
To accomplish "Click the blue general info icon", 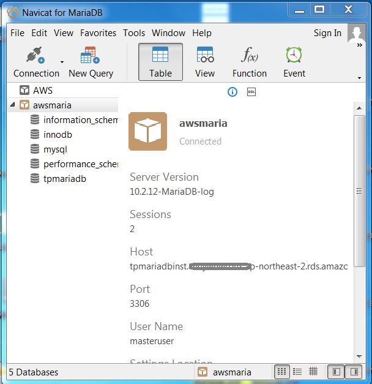I will (x=232, y=92).
